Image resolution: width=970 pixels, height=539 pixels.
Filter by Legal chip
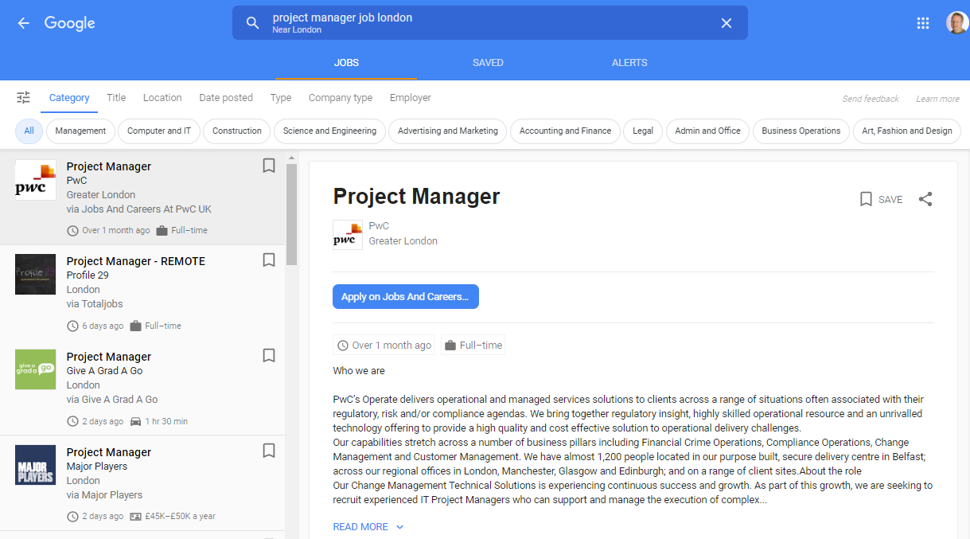[x=643, y=131]
